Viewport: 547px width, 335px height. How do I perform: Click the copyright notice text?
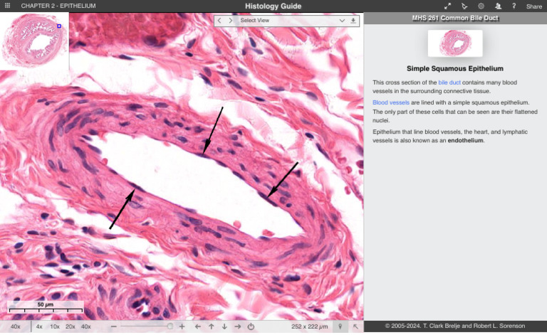(x=455, y=326)
